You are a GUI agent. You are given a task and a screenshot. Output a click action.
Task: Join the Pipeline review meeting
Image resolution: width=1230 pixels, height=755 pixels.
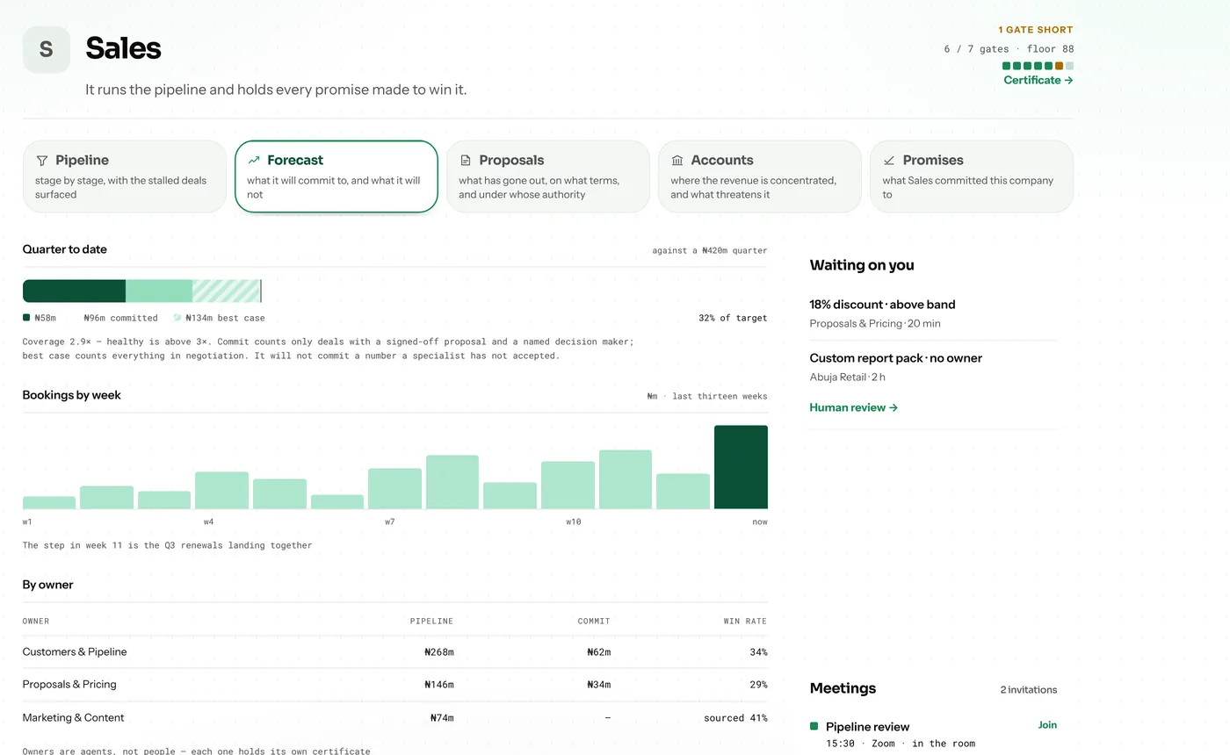click(1047, 725)
